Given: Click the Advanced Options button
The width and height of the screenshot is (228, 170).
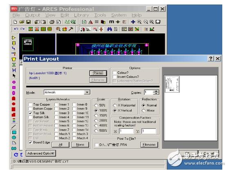Looking at the screenshot, I should tap(41, 153).
